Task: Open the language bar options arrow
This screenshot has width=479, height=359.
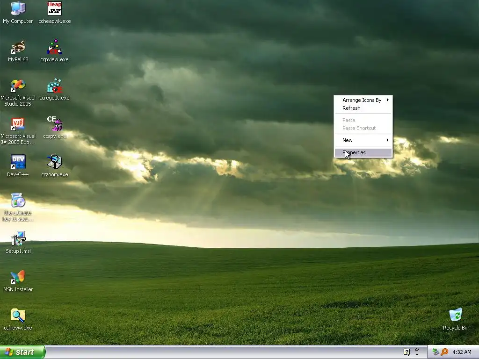Action: point(417,355)
